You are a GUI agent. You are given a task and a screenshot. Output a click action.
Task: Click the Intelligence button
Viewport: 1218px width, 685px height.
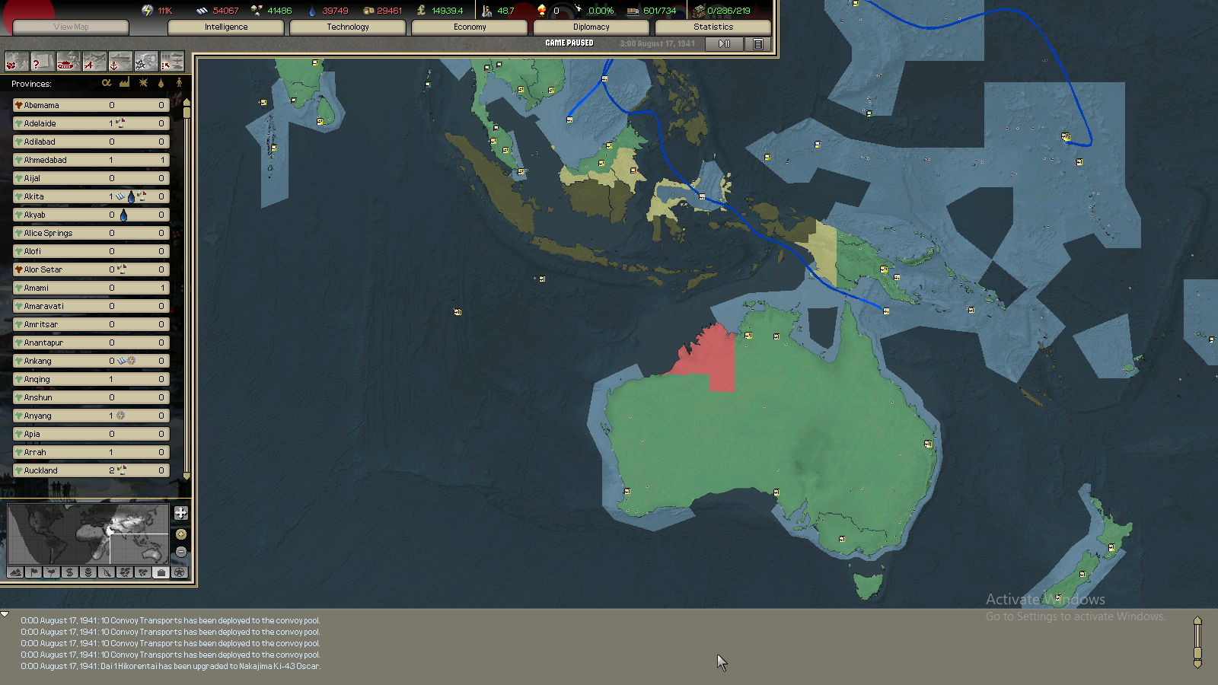pos(226,27)
